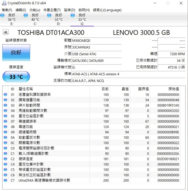Click the transfer mode field SATA/300 | SATA/600
Screen dimensions: 188x191
pos(97,61)
